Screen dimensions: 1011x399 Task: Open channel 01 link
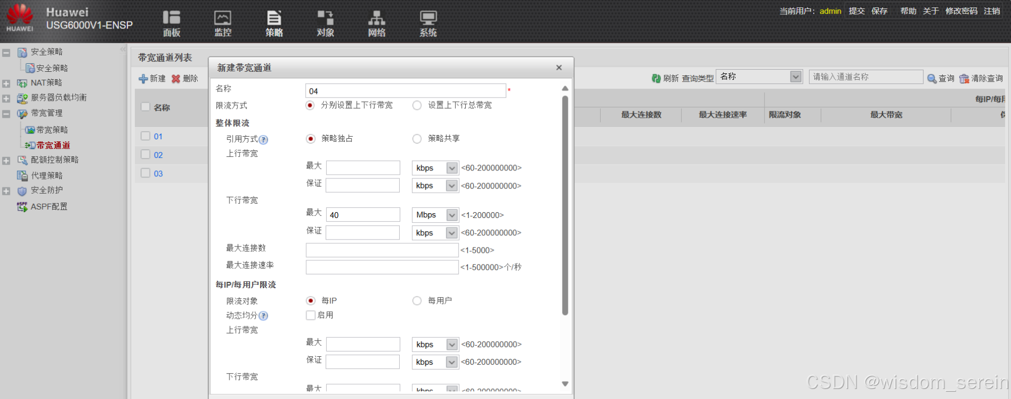click(x=158, y=136)
